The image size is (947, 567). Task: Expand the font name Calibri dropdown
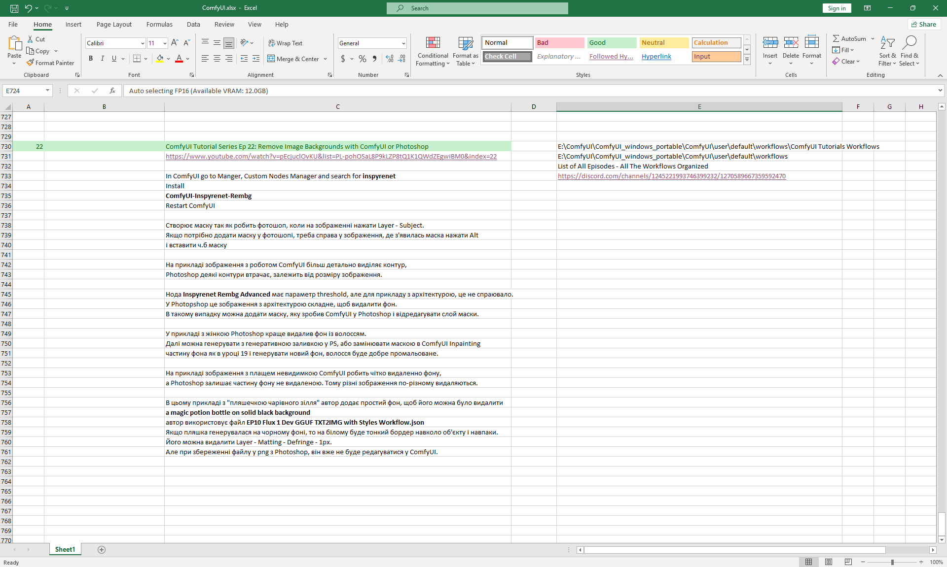[x=143, y=43]
